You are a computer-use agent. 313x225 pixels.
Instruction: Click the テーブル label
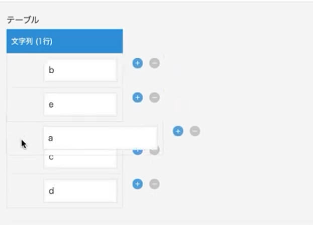tap(23, 20)
